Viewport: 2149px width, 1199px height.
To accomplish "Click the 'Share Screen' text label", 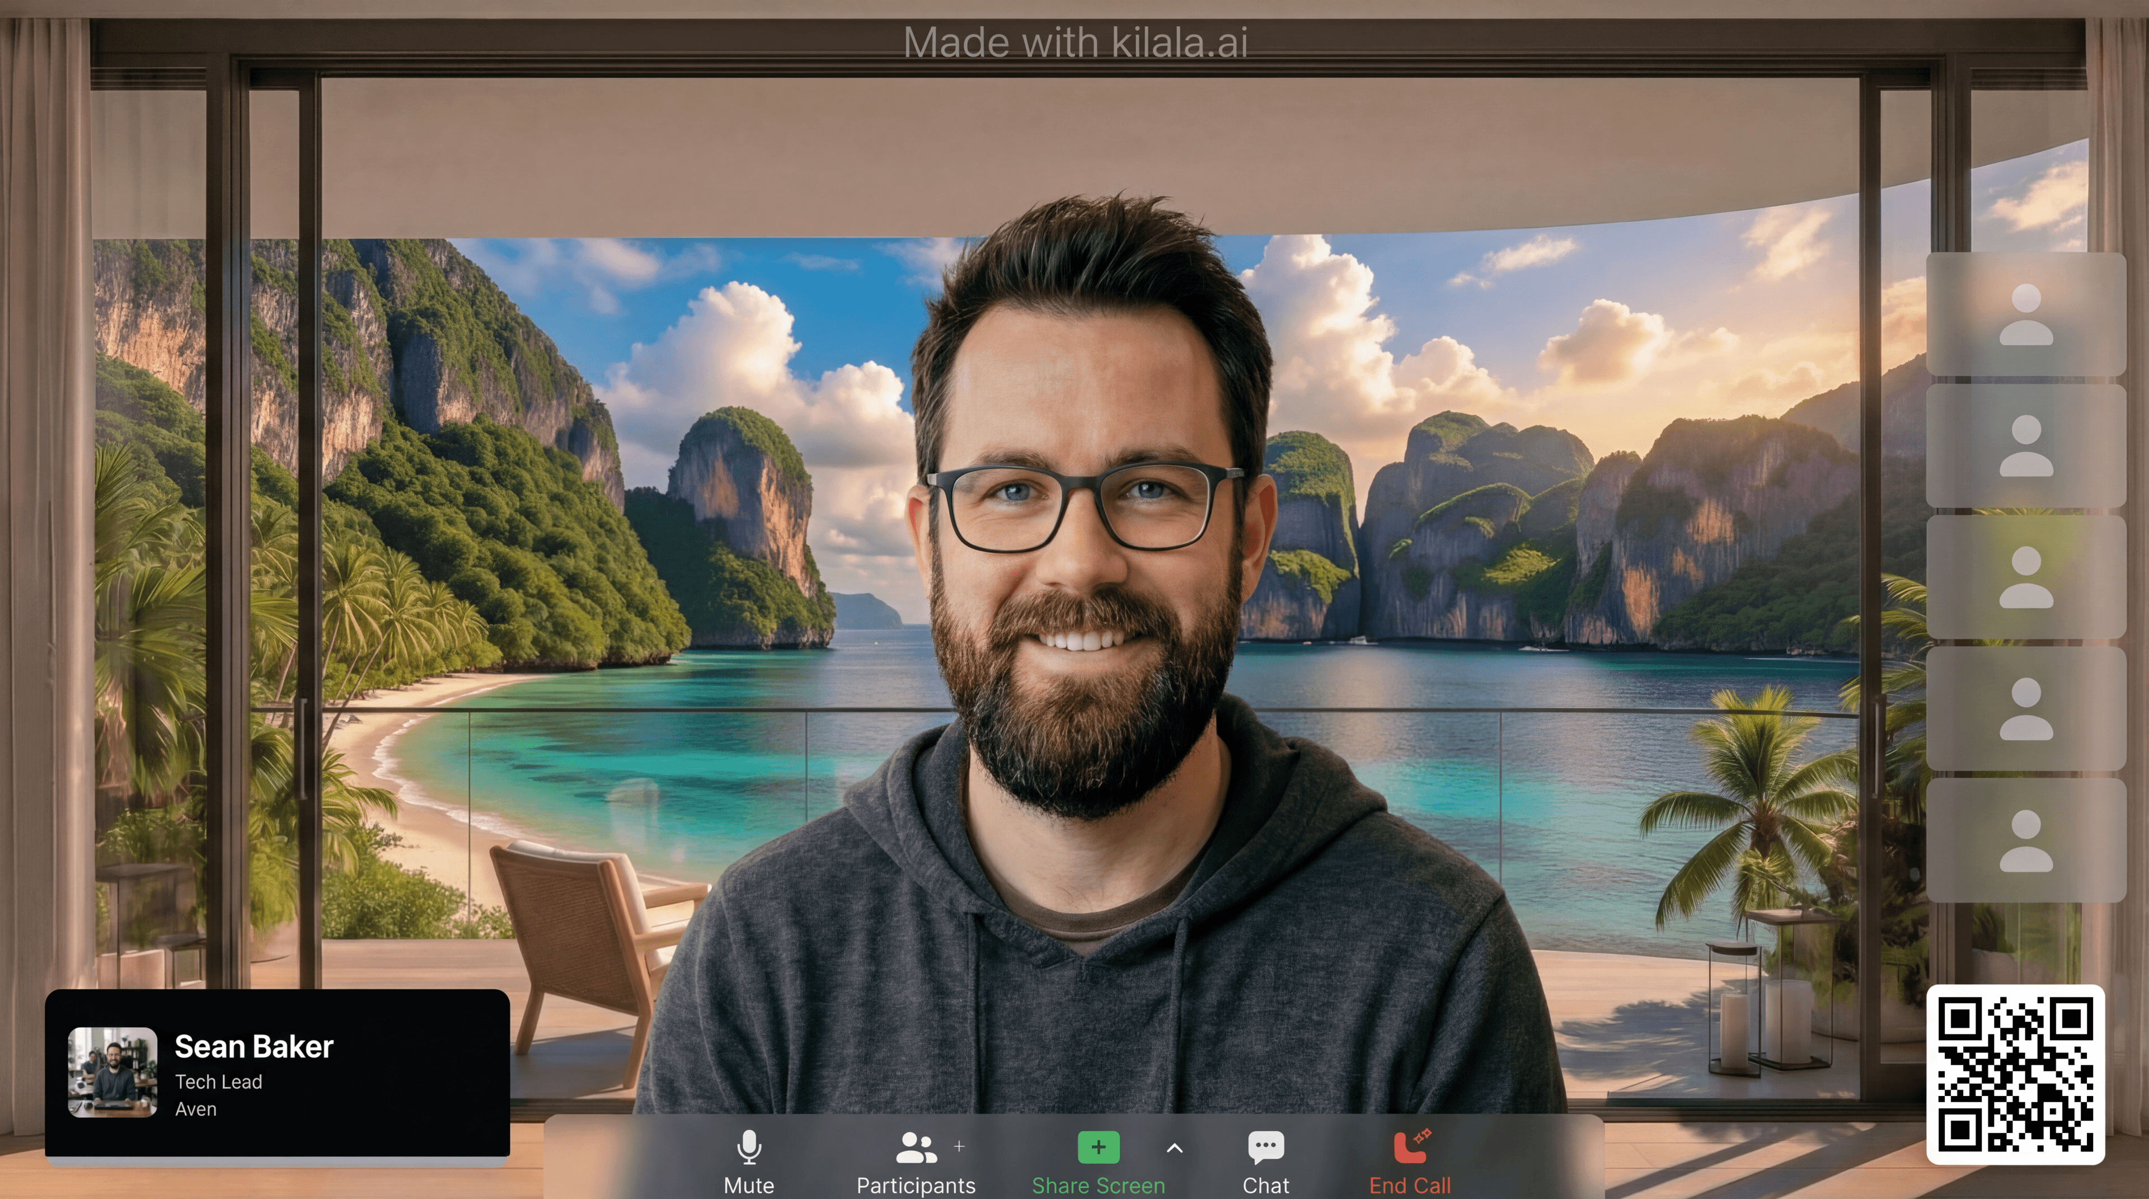I will click(x=1098, y=1185).
